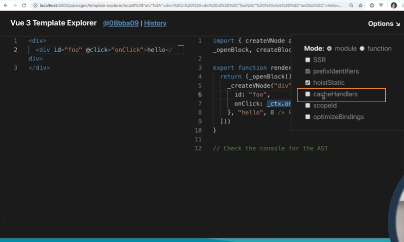Click the id="foo" attribute in template
The image size is (404, 242).
point(68,50)
